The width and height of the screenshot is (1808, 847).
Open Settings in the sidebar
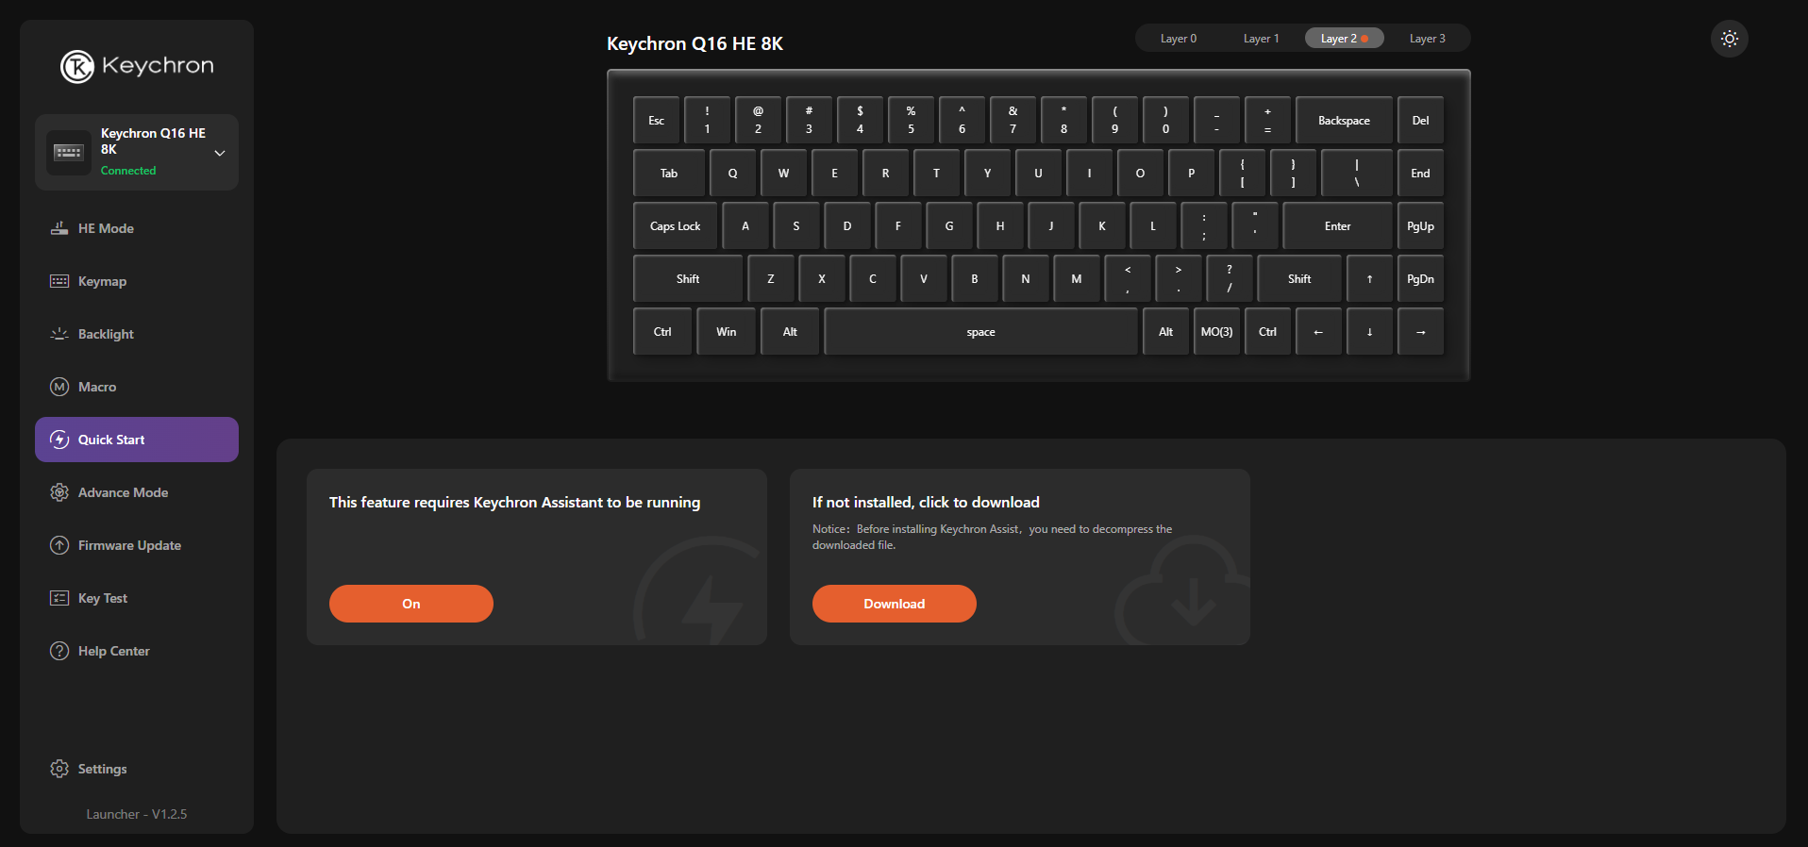pos(102,769)
